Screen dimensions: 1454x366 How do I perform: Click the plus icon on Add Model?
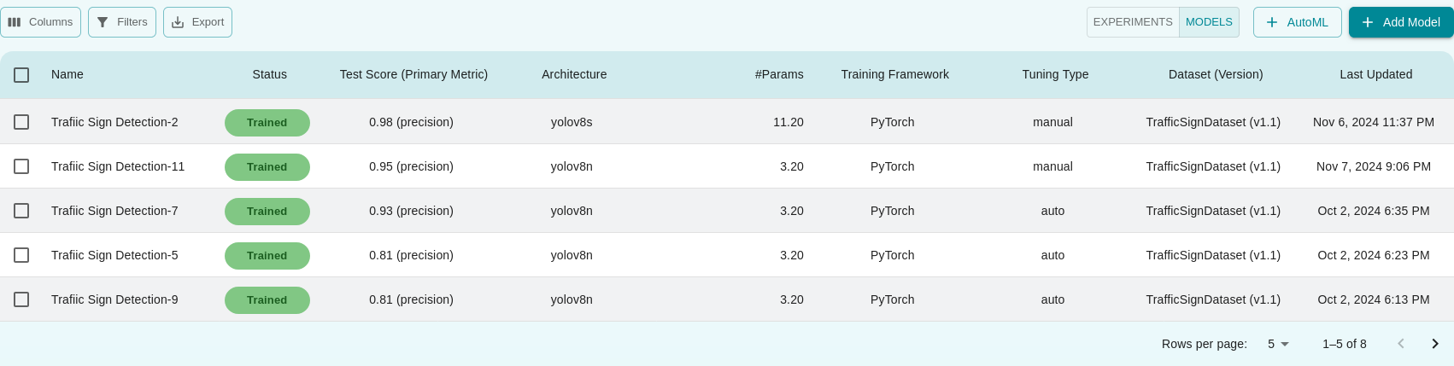click(x=1368, y=22)
